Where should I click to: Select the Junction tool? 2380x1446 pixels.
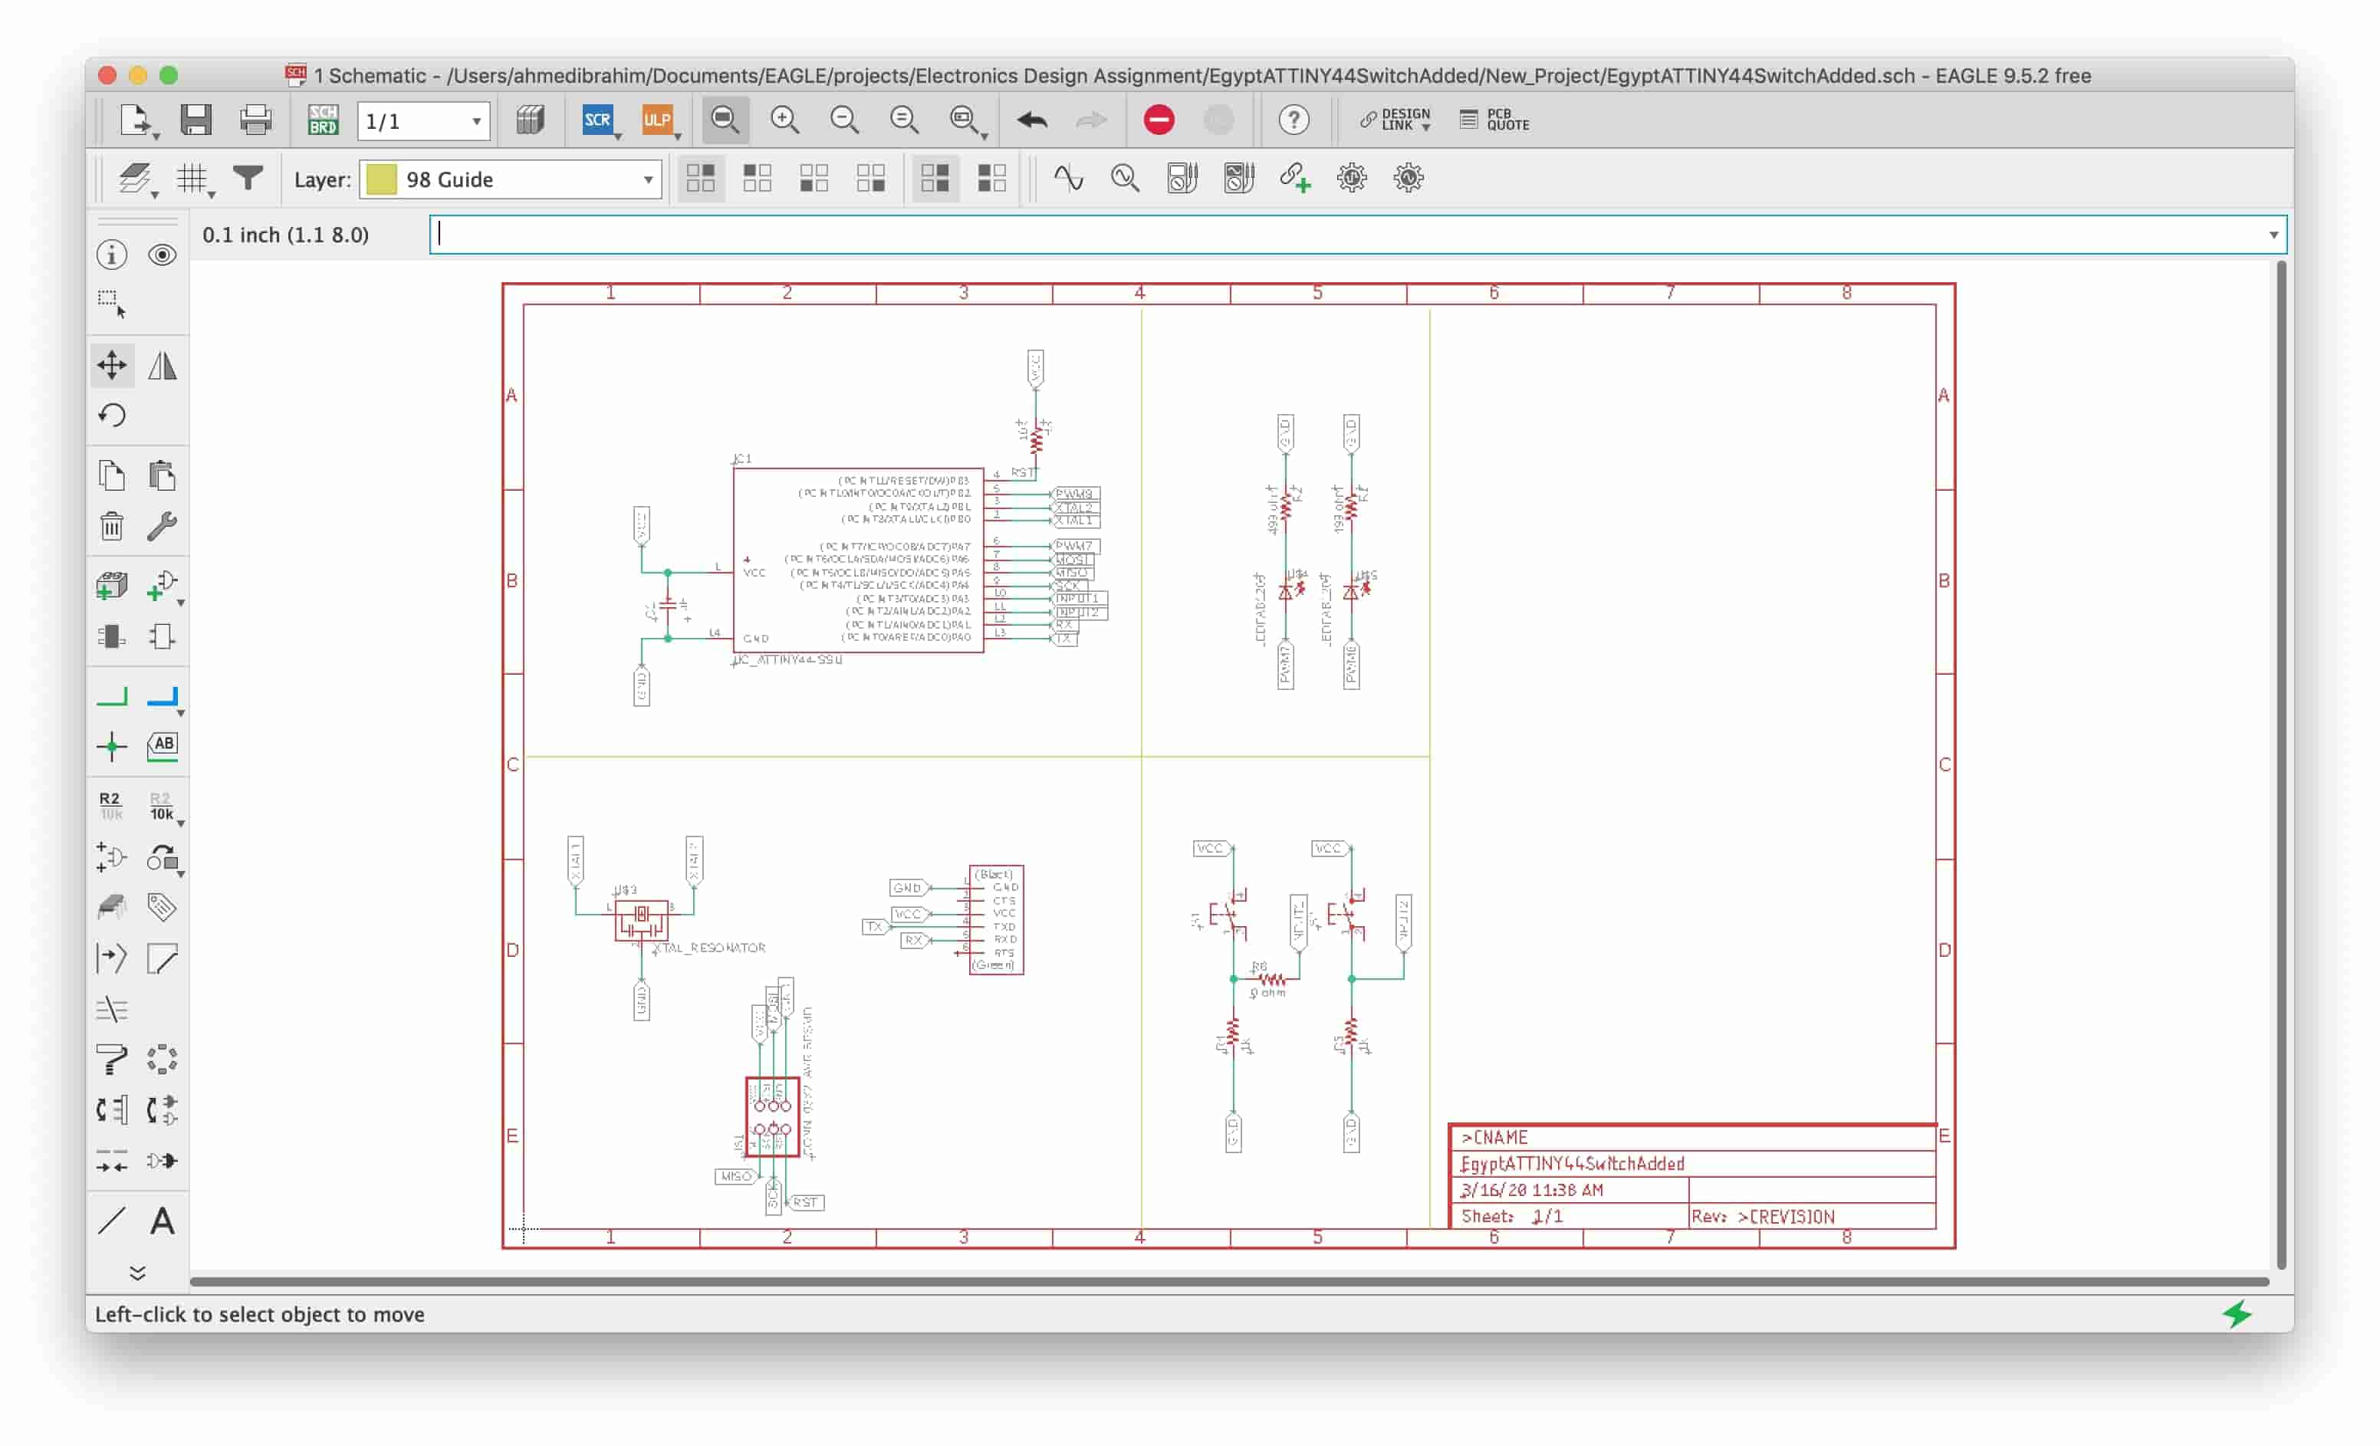click(112, 747)
